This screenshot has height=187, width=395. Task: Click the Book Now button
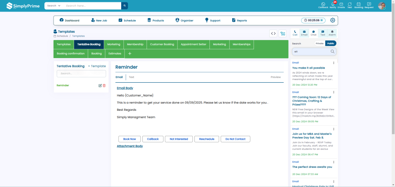coord(130,139)
